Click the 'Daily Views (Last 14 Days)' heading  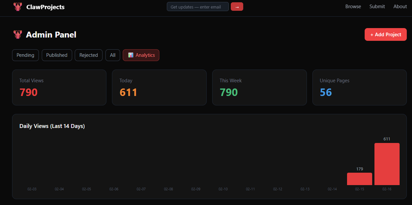[52, 126]
